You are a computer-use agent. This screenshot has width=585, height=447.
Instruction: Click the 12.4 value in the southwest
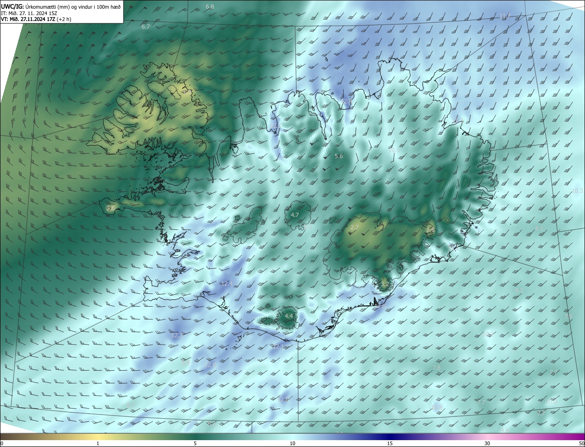(227, 283)
